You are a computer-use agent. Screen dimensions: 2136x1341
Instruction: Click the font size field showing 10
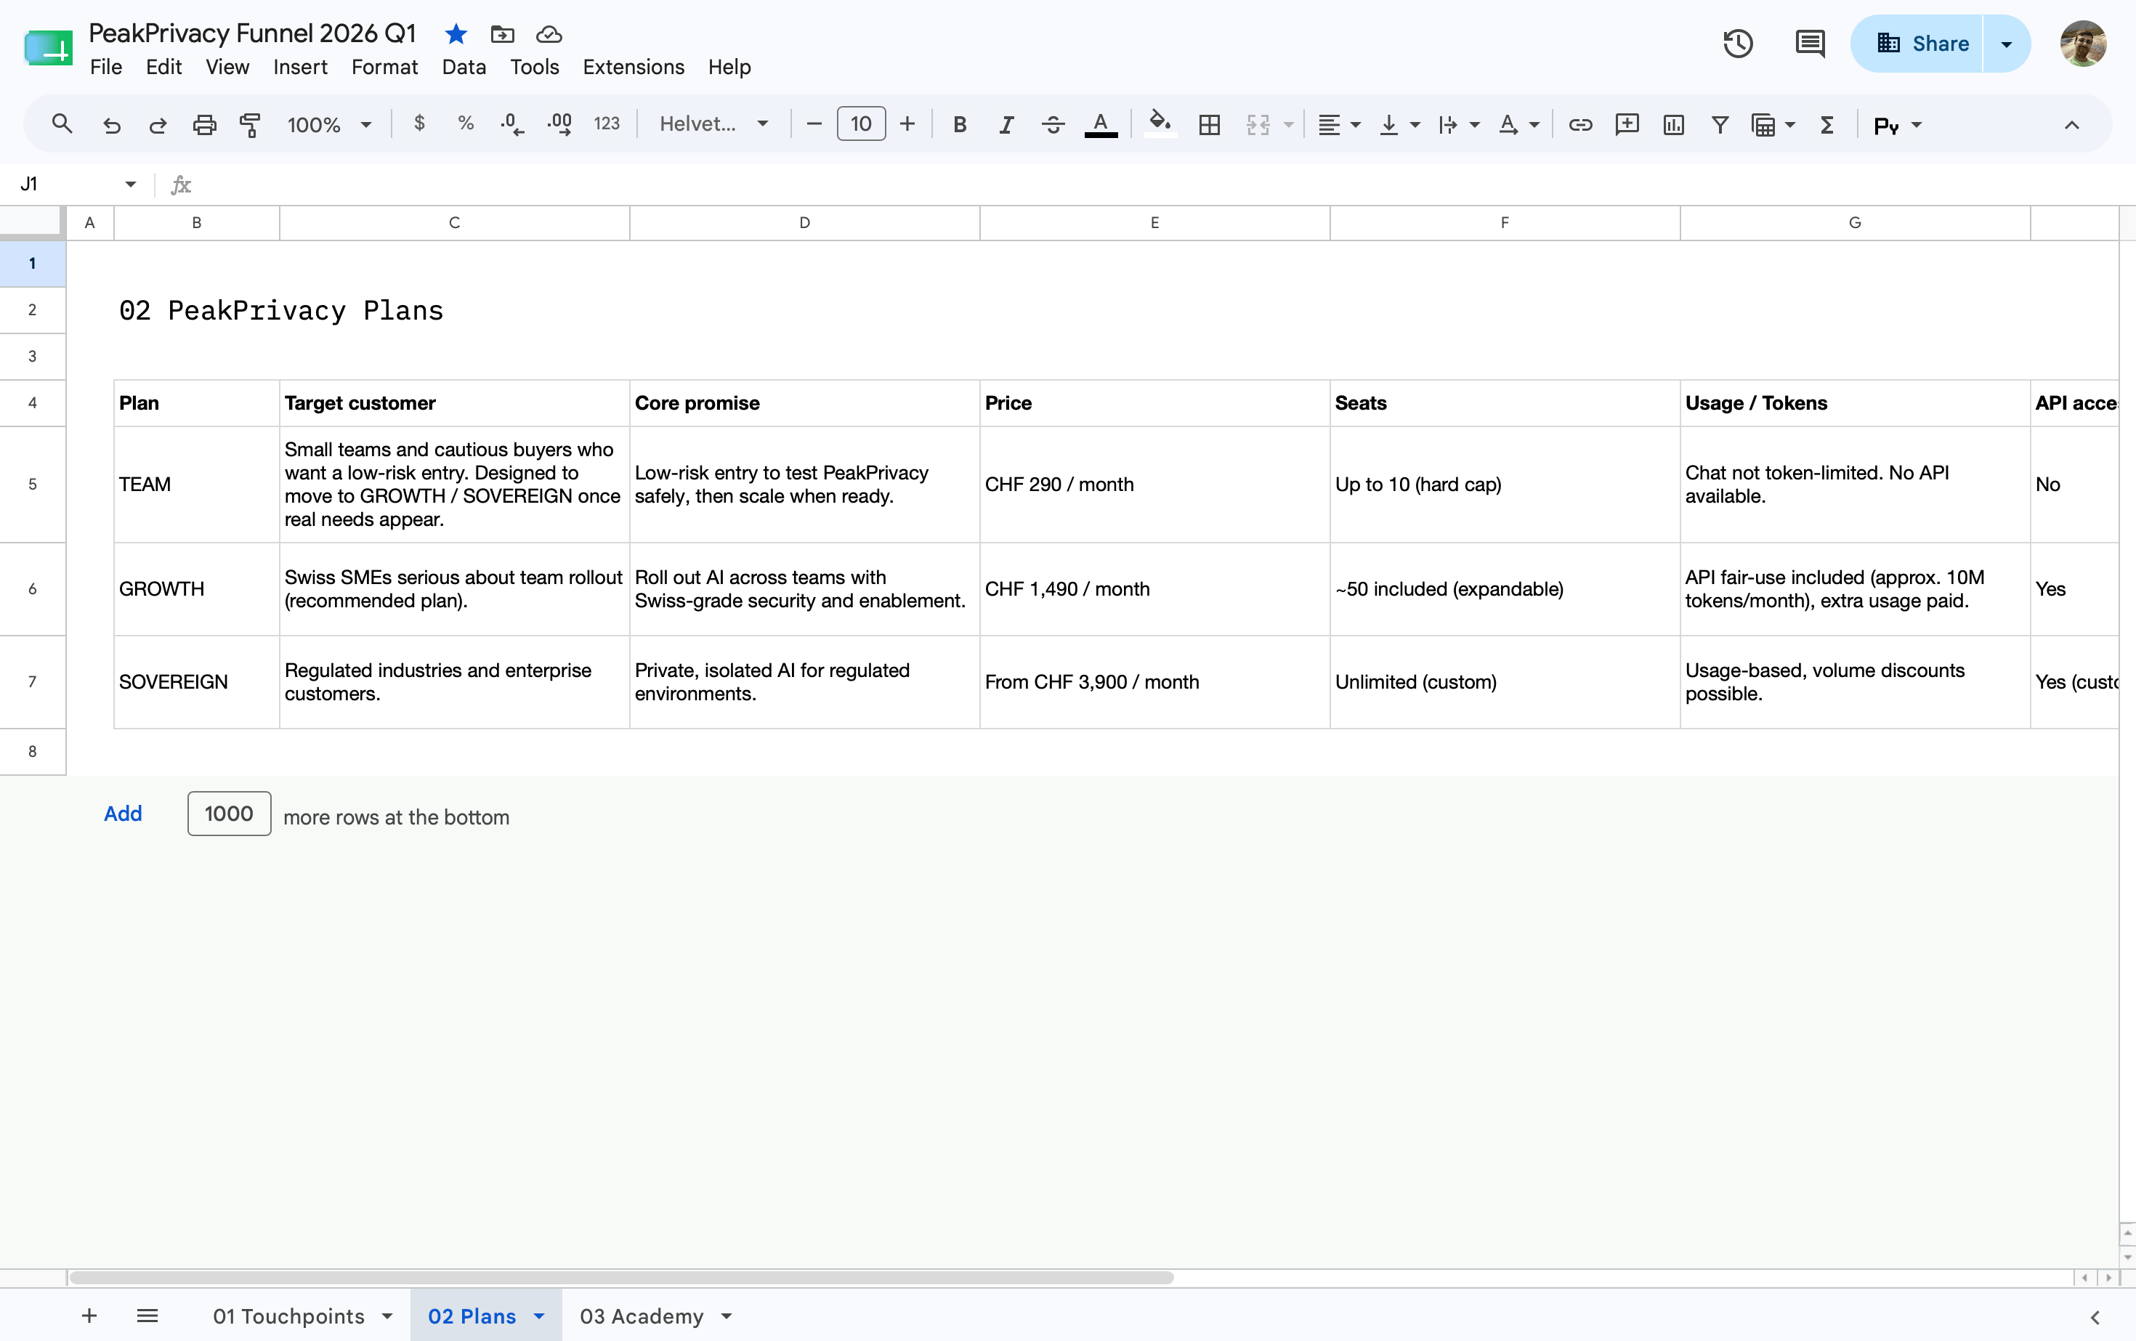click(860, 124)
